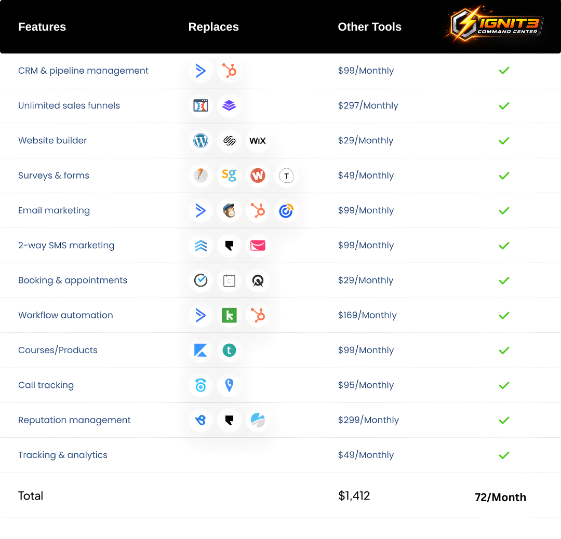Click the green checkmark for Booking & appointments

[504, 281]
